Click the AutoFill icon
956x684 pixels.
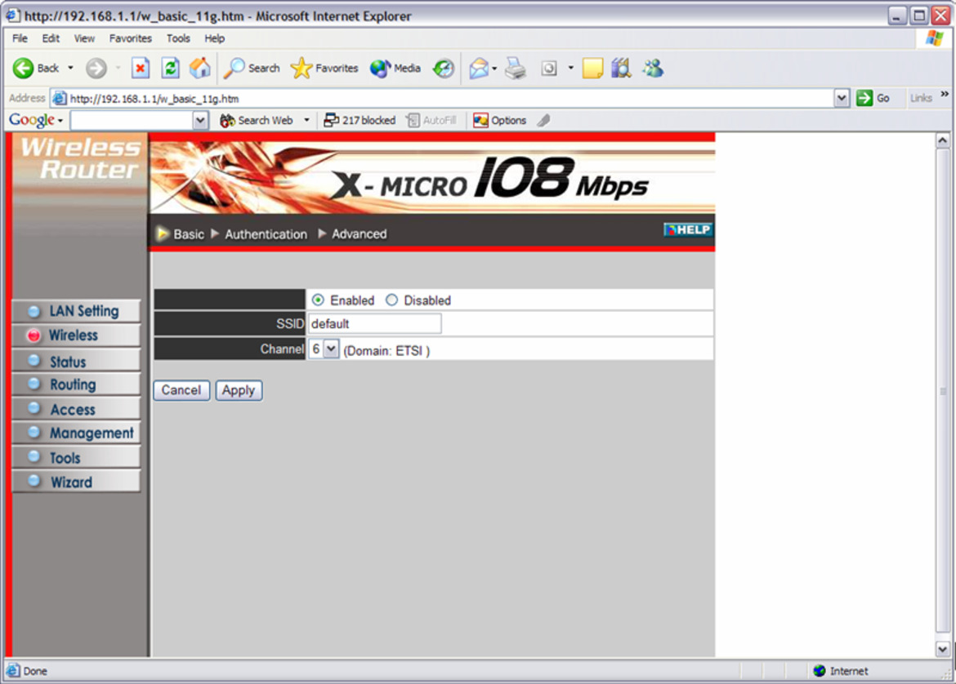click(413, 121)
